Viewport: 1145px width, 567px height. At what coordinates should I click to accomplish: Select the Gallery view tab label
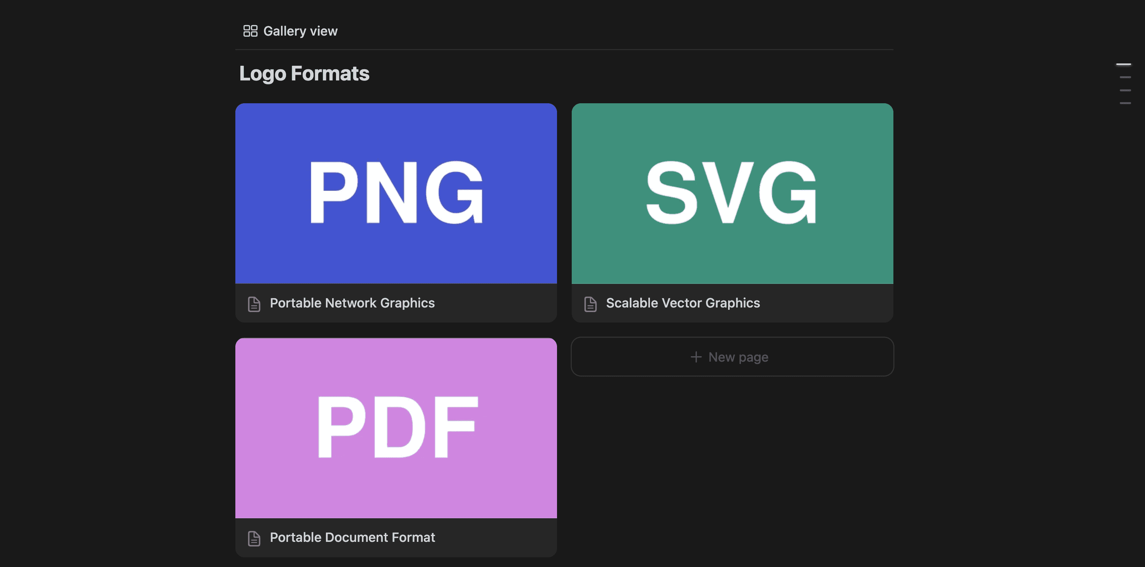300,31
